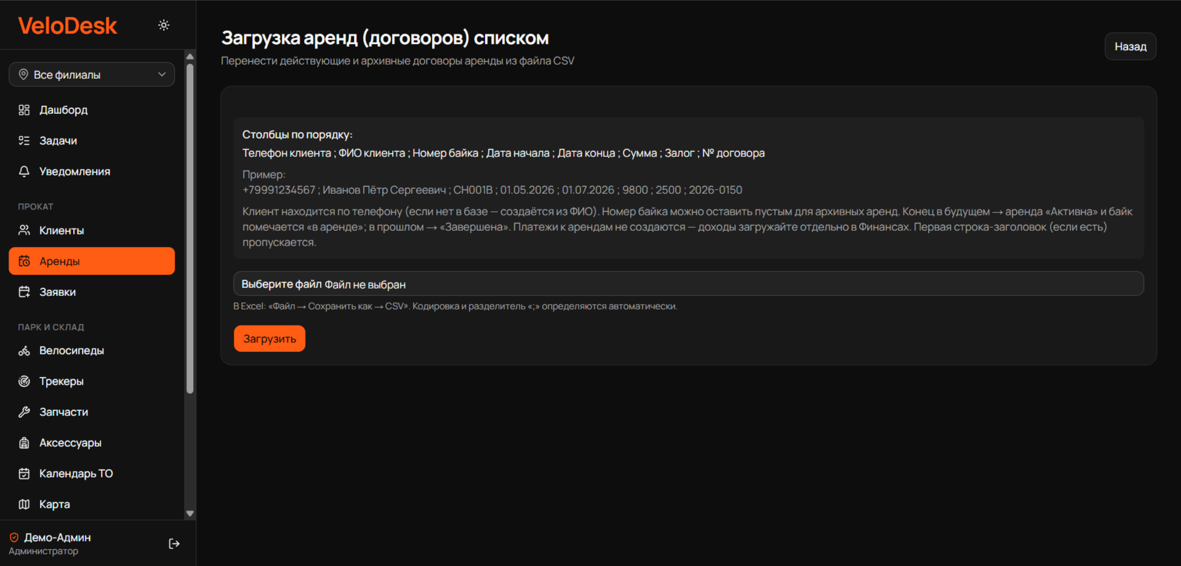The width and height of the screenshot is (1181, 566).
Task: Click the Администратор role label
Action: point(44,551)
